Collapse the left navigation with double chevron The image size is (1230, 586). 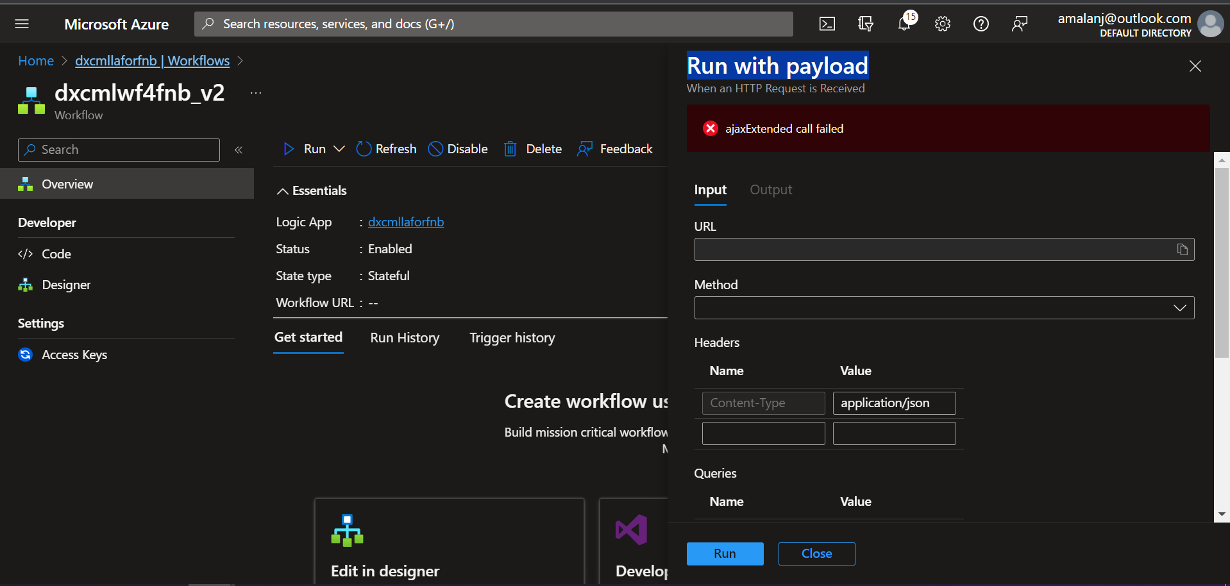pos(239,150)
